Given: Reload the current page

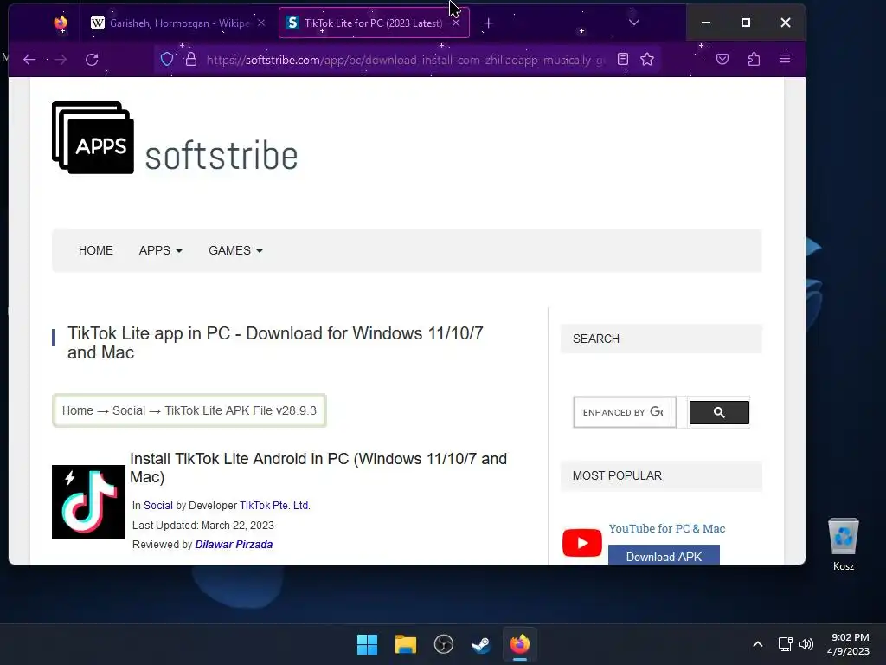Looking at the screenshot, I should (x=92, y=60).
